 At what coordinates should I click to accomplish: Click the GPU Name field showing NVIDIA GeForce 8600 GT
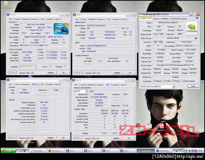(x=168, y=23)
